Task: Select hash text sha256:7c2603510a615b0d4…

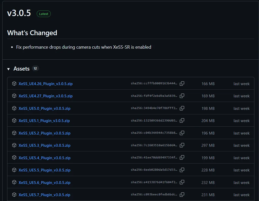Action: [154, 145]
